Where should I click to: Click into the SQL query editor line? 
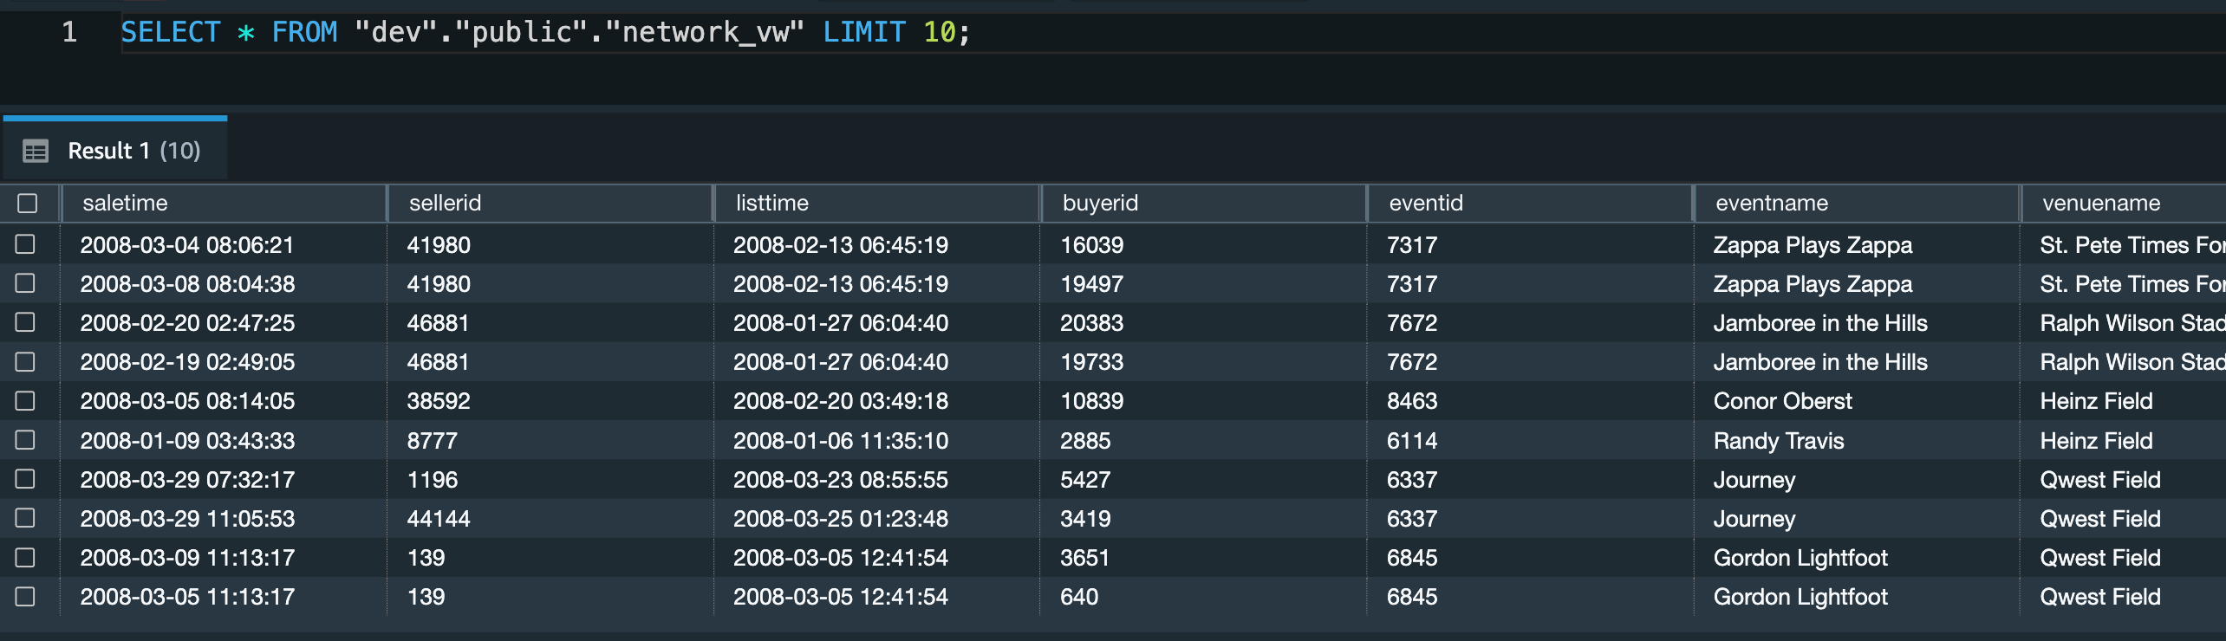[x=1173, y=33]
